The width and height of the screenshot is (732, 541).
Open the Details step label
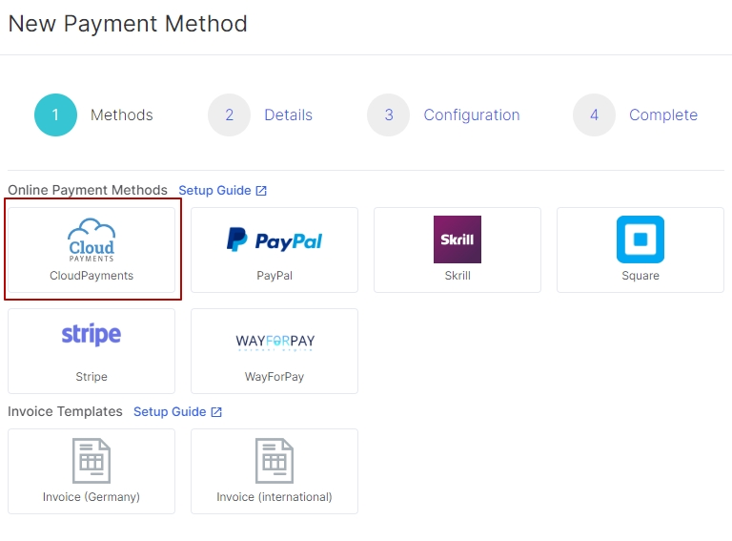pyautogui.click(x=288, y=115)
